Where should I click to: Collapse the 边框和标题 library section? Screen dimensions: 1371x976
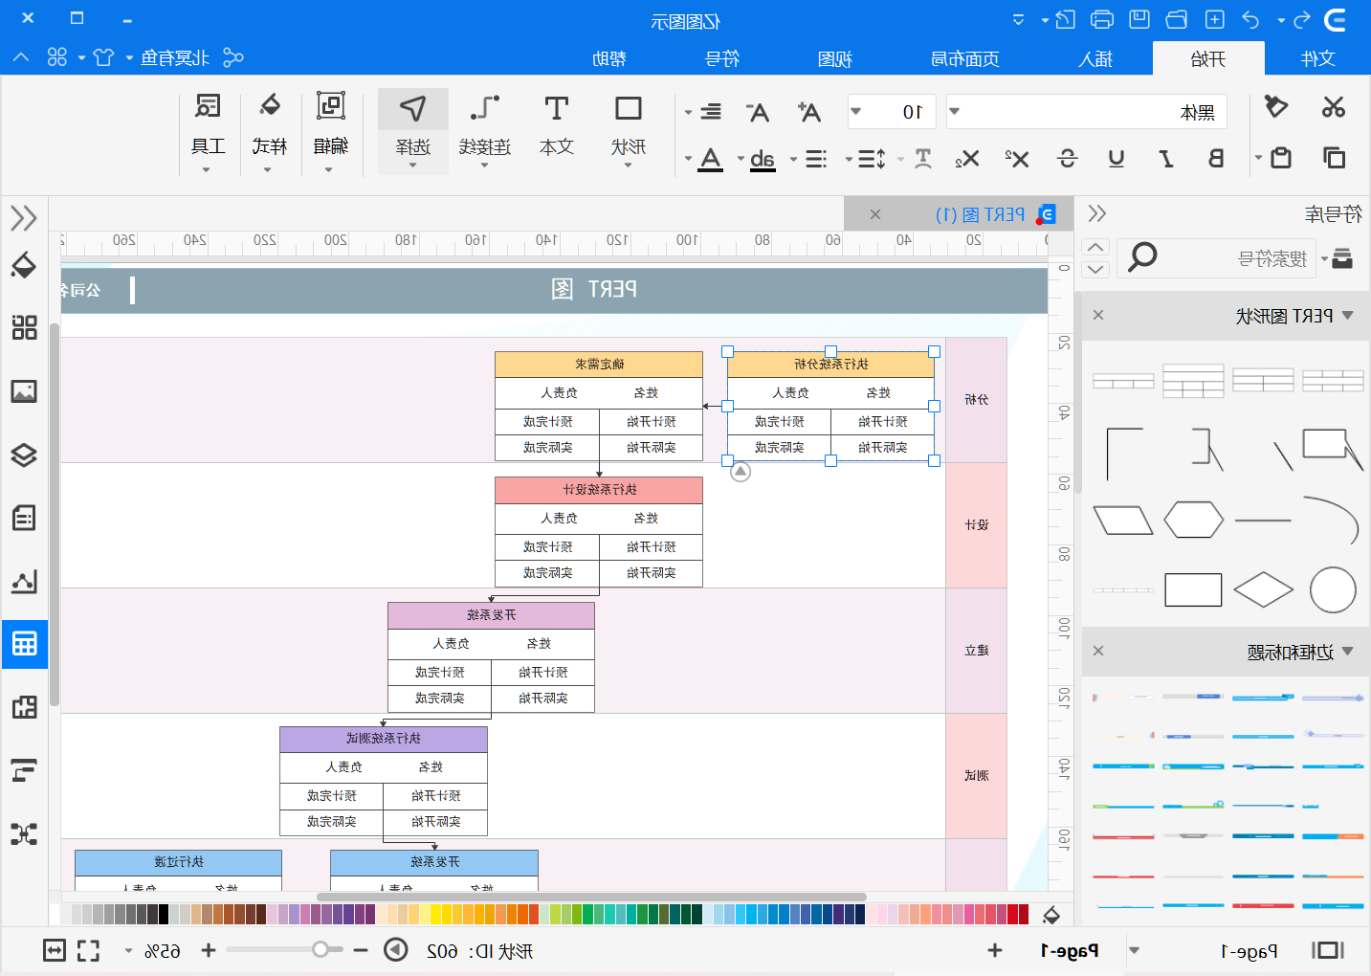tap(1348, 651)
